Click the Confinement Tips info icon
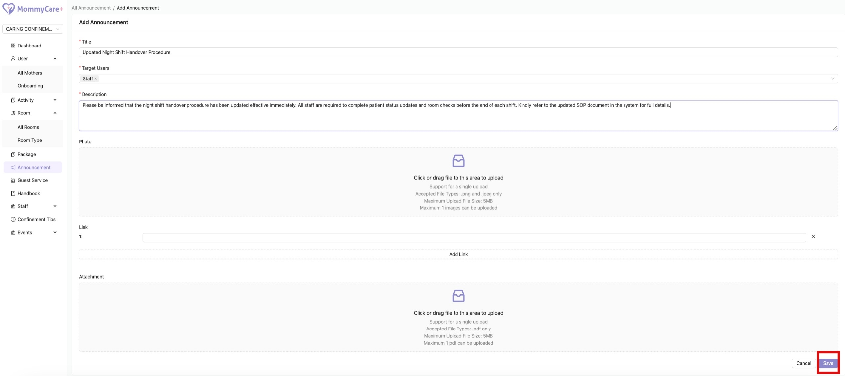This screenshot has height=376, width=845. tap(13, 219)
